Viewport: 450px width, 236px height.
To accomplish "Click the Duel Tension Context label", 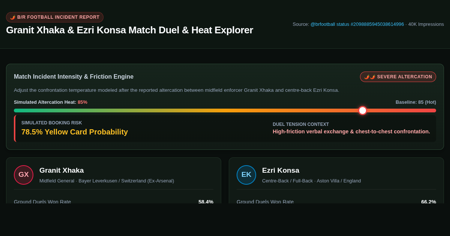I will (301, 124).
